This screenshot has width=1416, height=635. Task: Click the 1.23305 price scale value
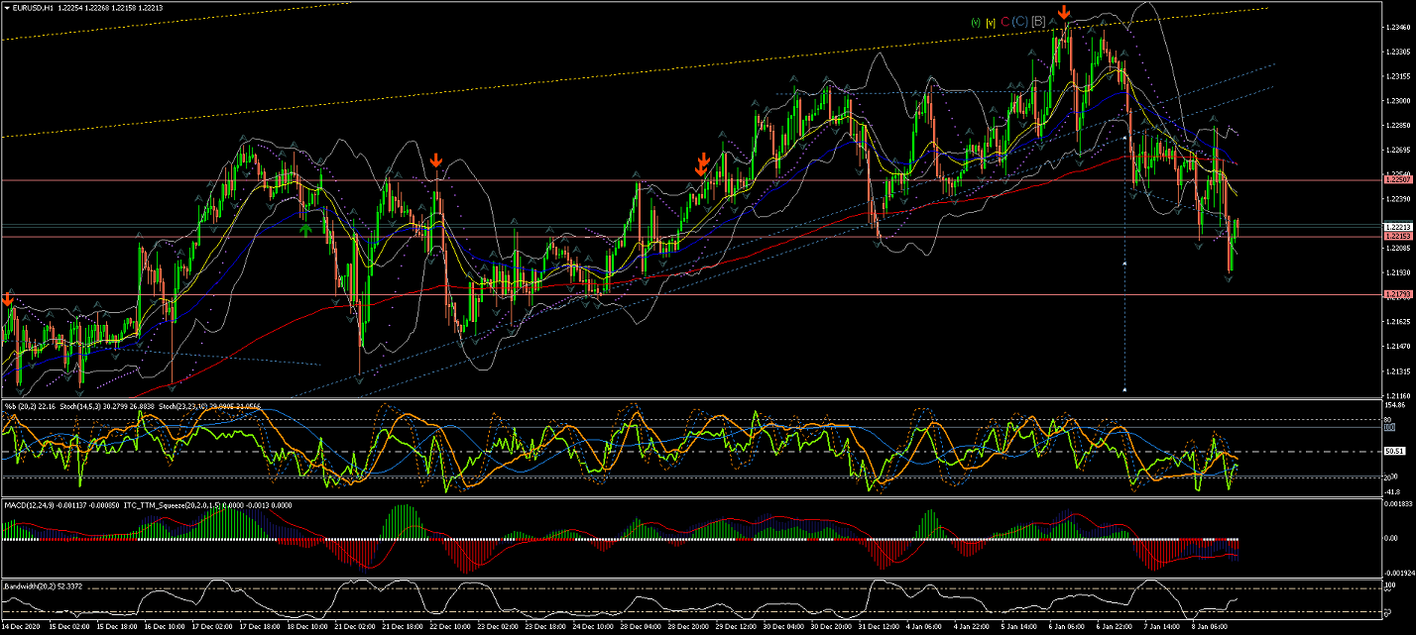click(1398, 52)
